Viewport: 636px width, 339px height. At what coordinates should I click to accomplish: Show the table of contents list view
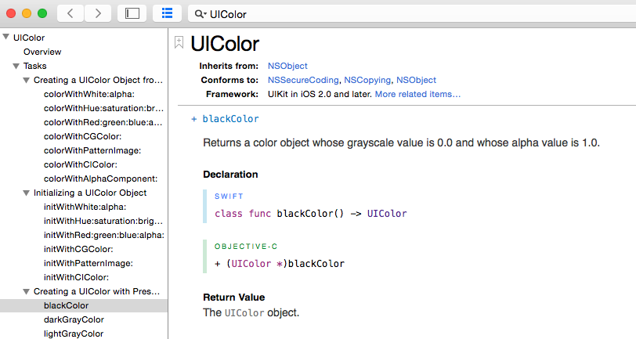(x=167, y=13)
